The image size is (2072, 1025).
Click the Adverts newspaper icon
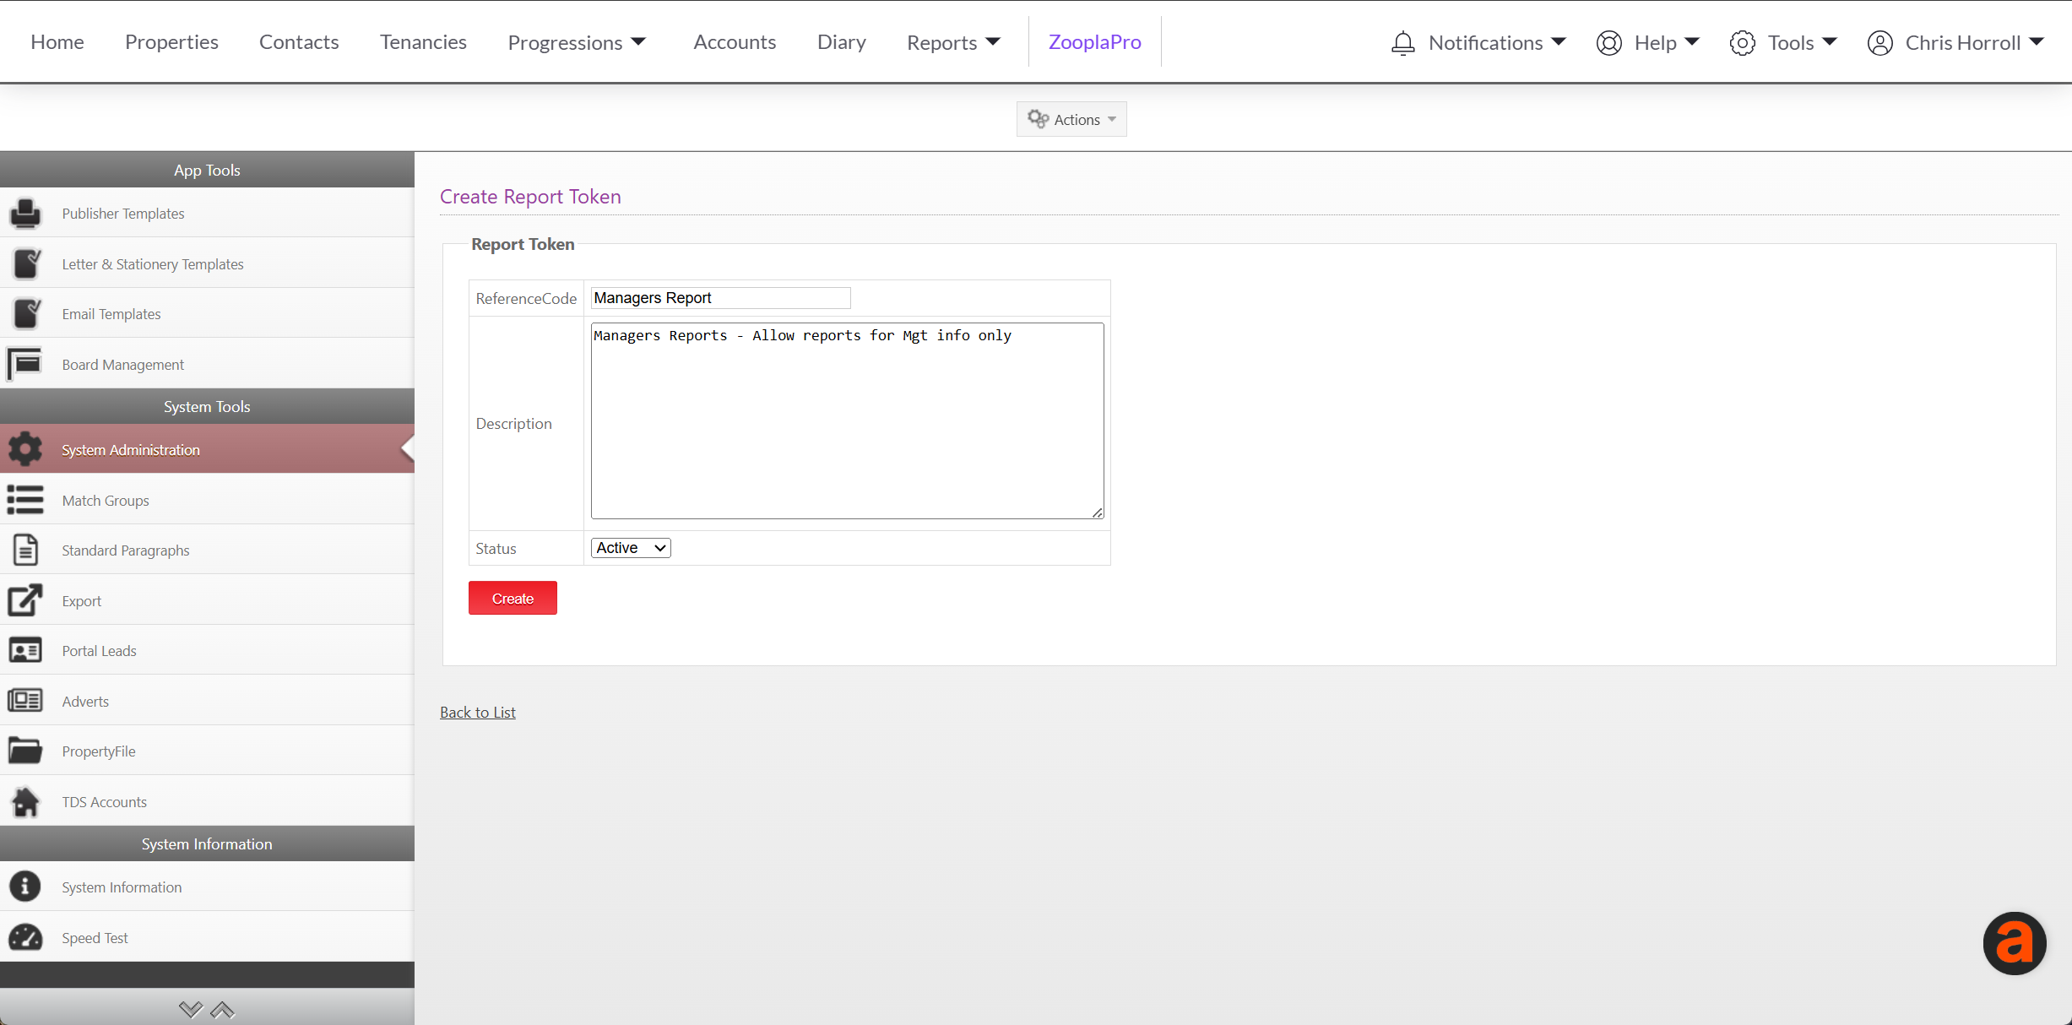click(25, 701)
